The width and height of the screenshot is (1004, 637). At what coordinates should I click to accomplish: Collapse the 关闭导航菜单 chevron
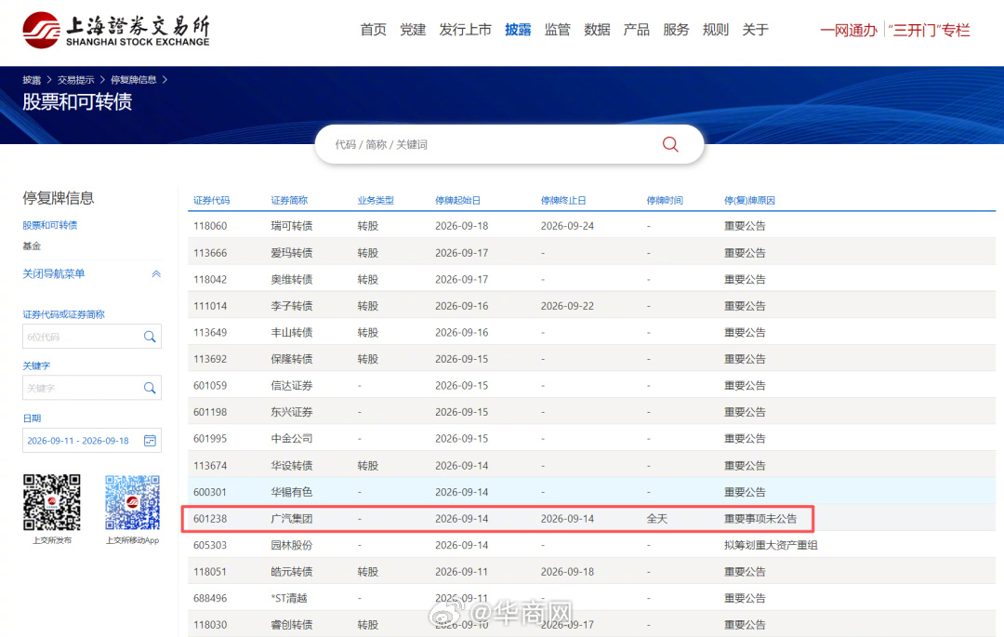pyautogui.click(x=155, y=274)
